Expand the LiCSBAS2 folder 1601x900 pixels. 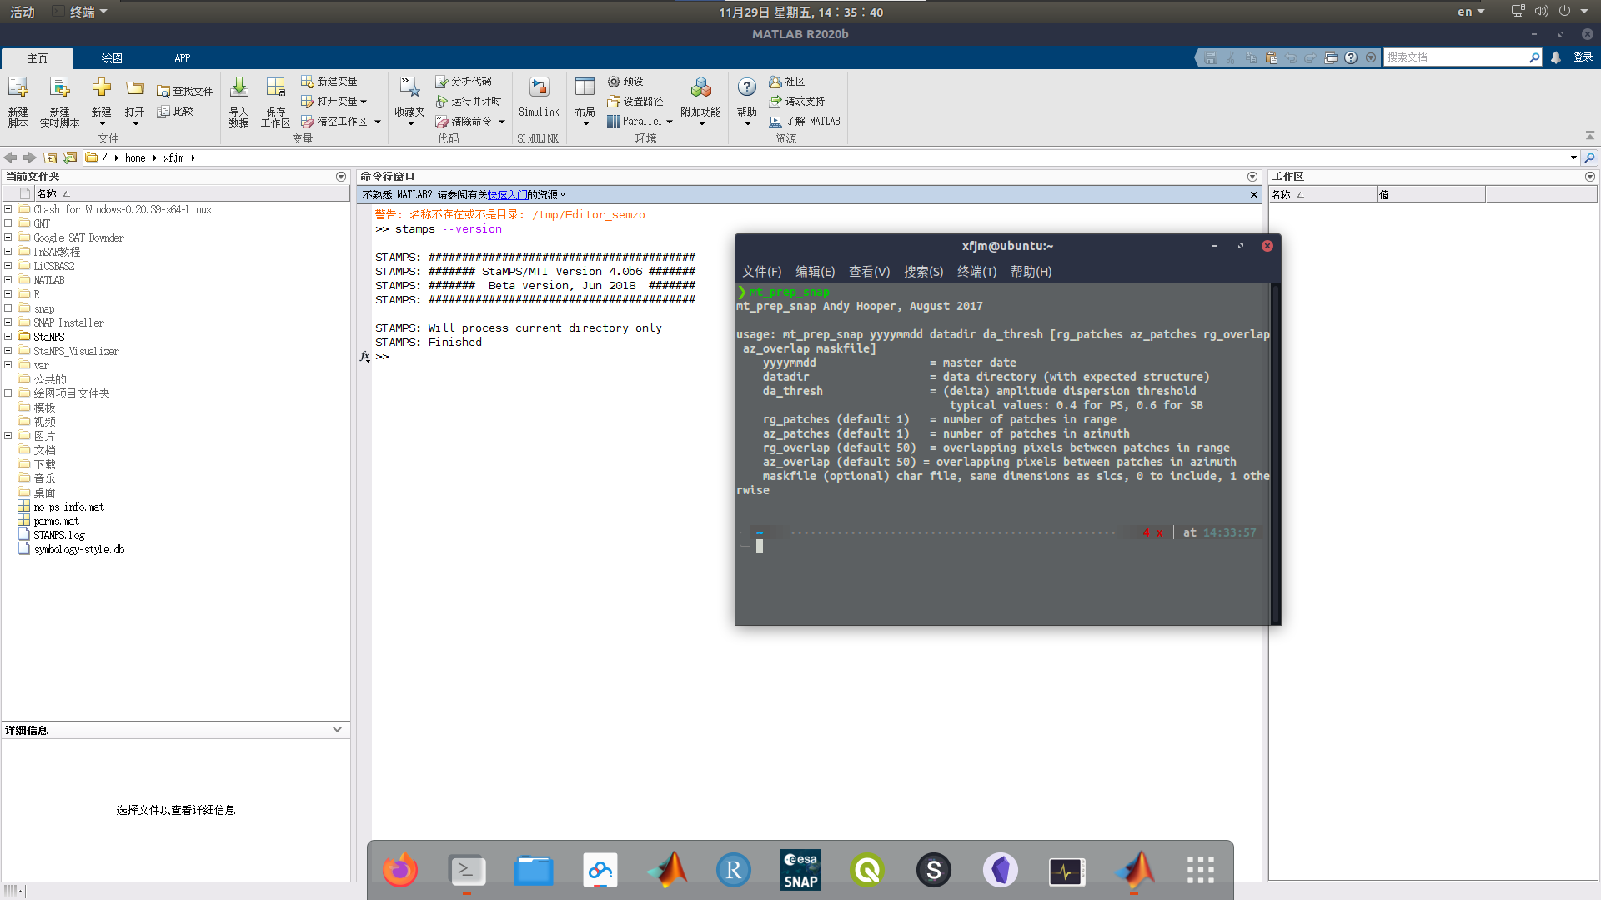[x=8, y=266]
